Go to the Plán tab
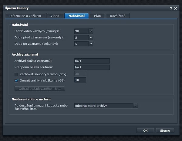Viewport: 182px width, 141px height. click(97, 16)
